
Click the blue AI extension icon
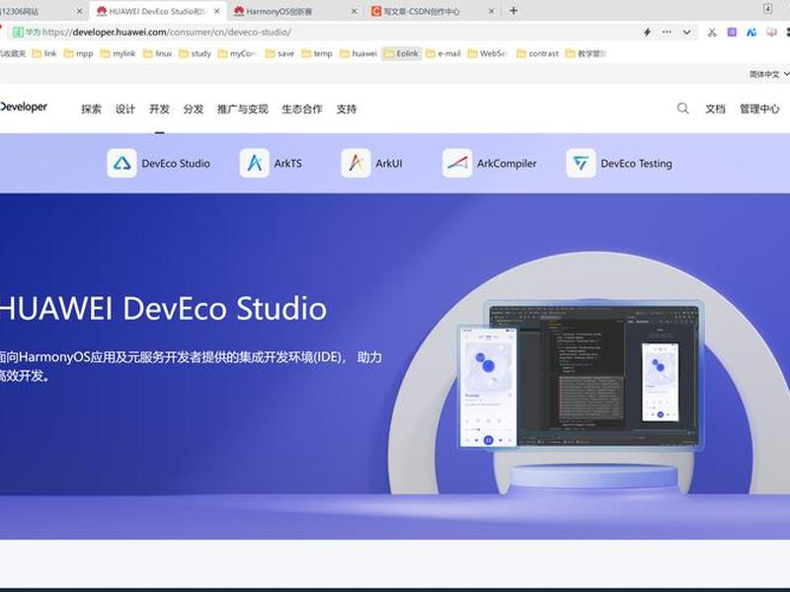click(x=751, y=33)
